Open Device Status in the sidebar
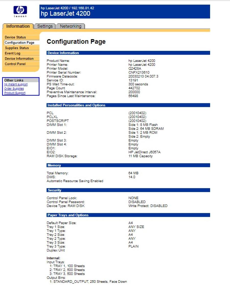 [15, 37]
